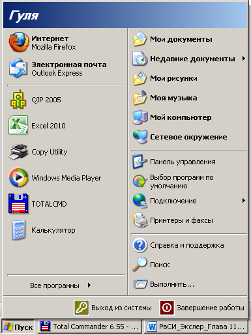Expand Подключение submenu arrow
251x335 pixels.
[x=244, y=200]
